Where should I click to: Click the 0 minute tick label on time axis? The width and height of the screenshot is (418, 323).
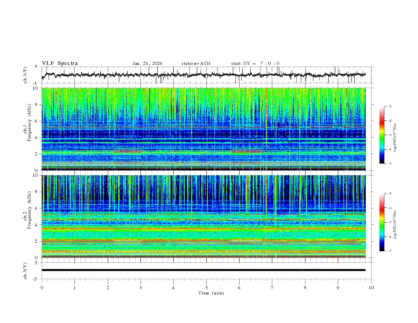pyautogui.click(x=42, y=288)
